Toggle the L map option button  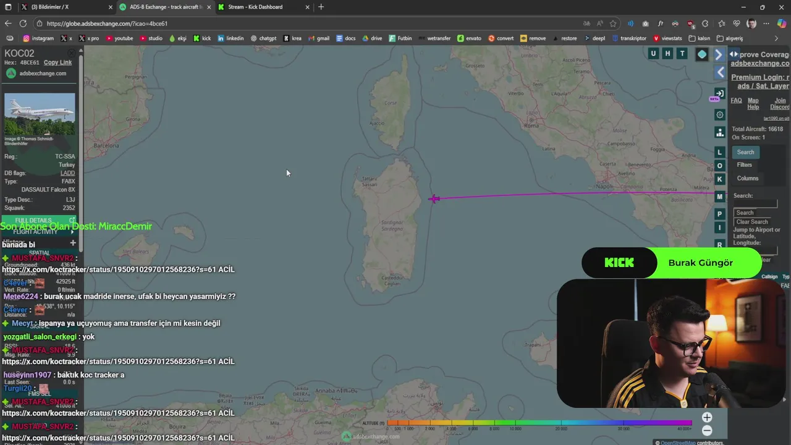(719, 152)
